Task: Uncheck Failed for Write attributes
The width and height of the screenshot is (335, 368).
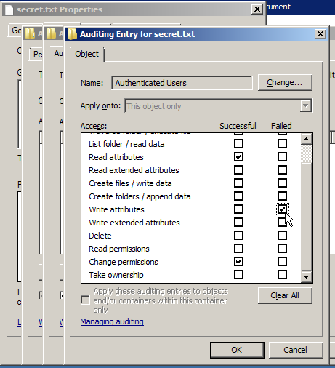Action: coord(282,209)
